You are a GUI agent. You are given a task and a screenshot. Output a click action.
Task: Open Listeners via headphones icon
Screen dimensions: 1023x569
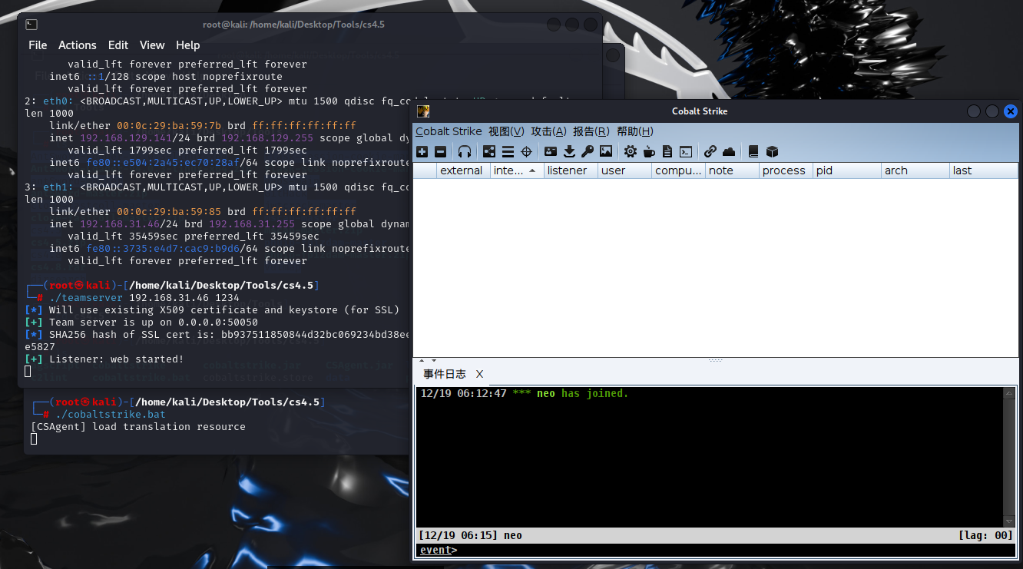pos(464,152)
